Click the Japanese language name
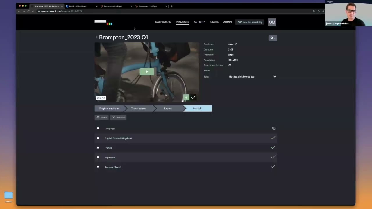Viewport: 372px width, 209px height. (x=110, y=157)
